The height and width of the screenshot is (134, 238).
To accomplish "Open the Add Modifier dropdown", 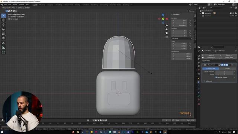I will (219, 61).
